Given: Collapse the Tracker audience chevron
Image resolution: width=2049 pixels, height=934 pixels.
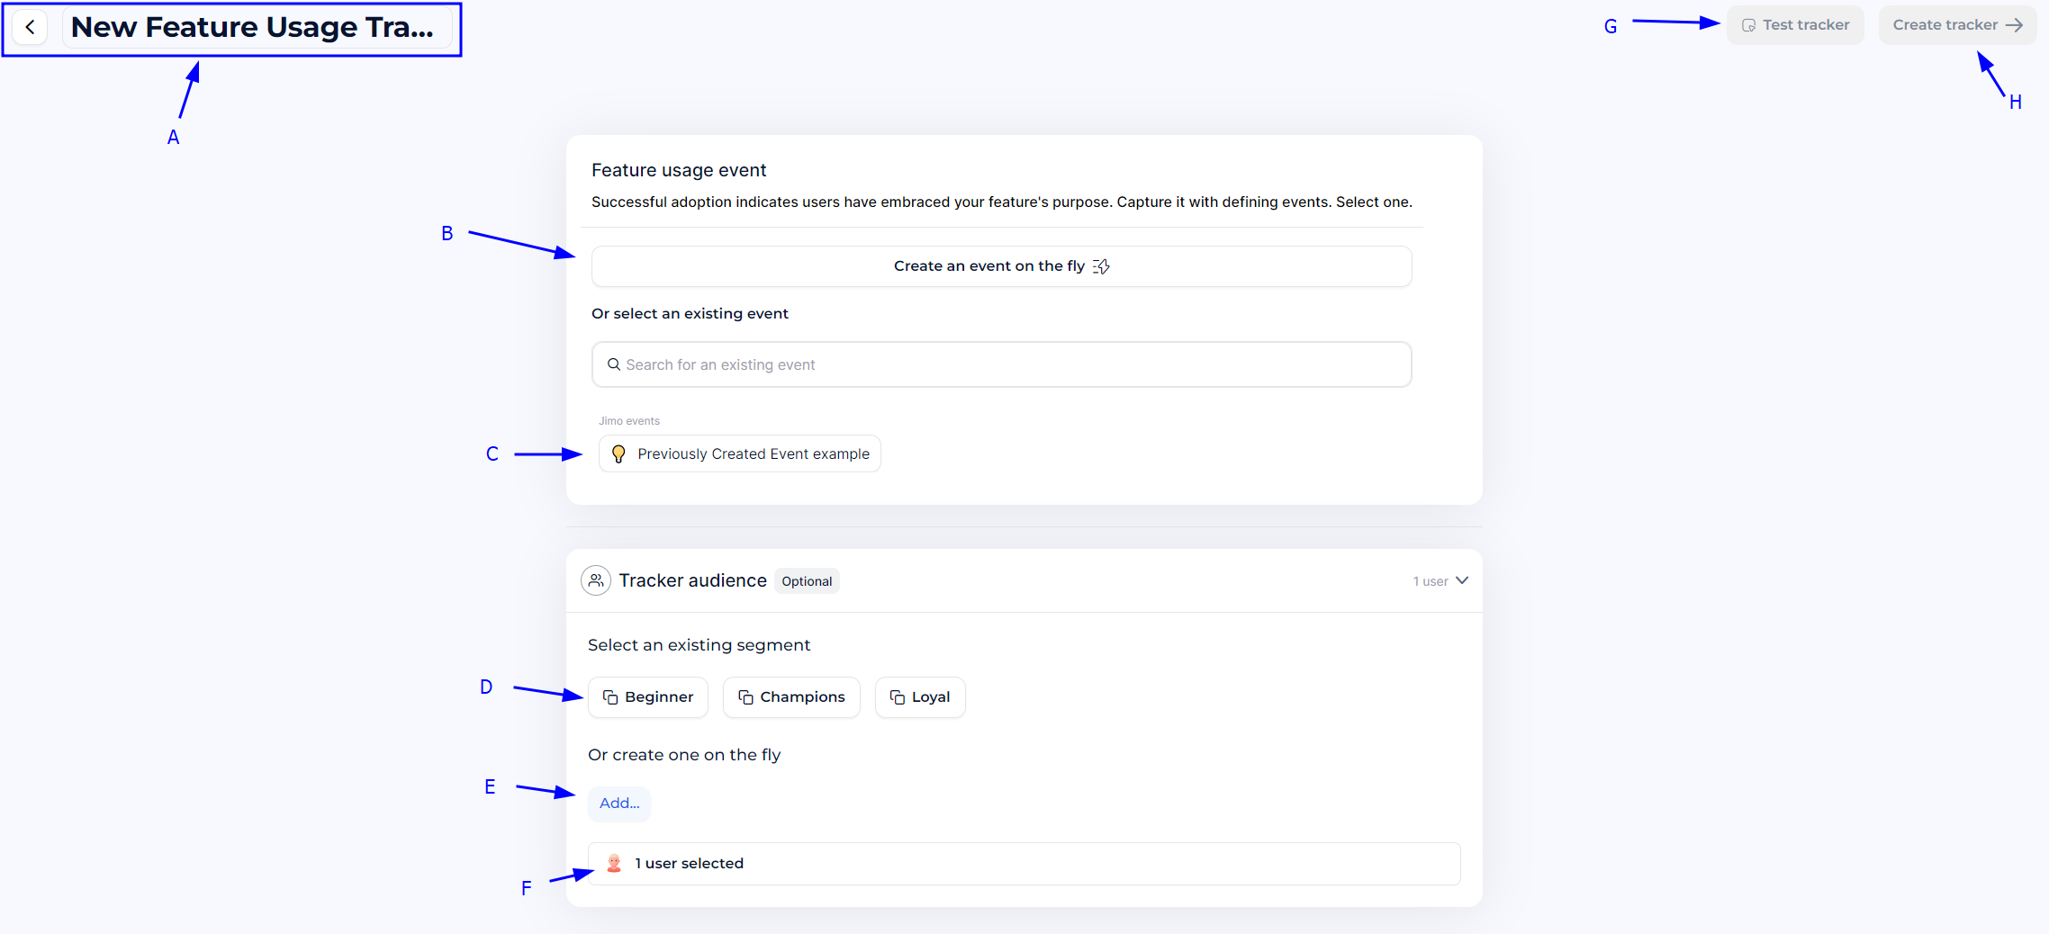Looking at the screenshot, I should [1462, 580].
